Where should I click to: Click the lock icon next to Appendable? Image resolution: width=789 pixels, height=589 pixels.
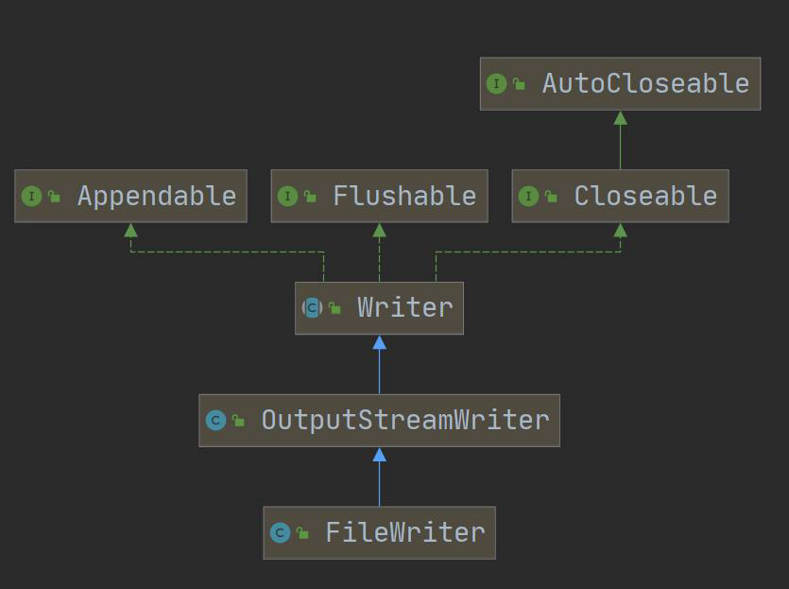54,196
